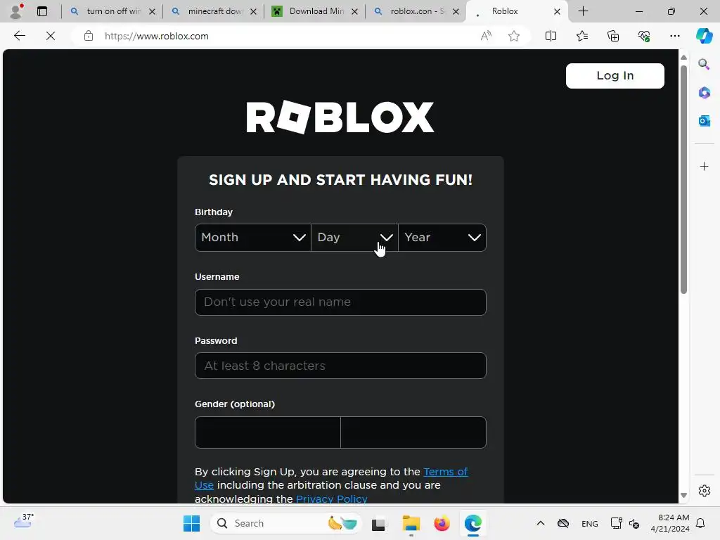
Task: Add page to favorites with star
Action: pyautogui.click(x=514, y=36)
